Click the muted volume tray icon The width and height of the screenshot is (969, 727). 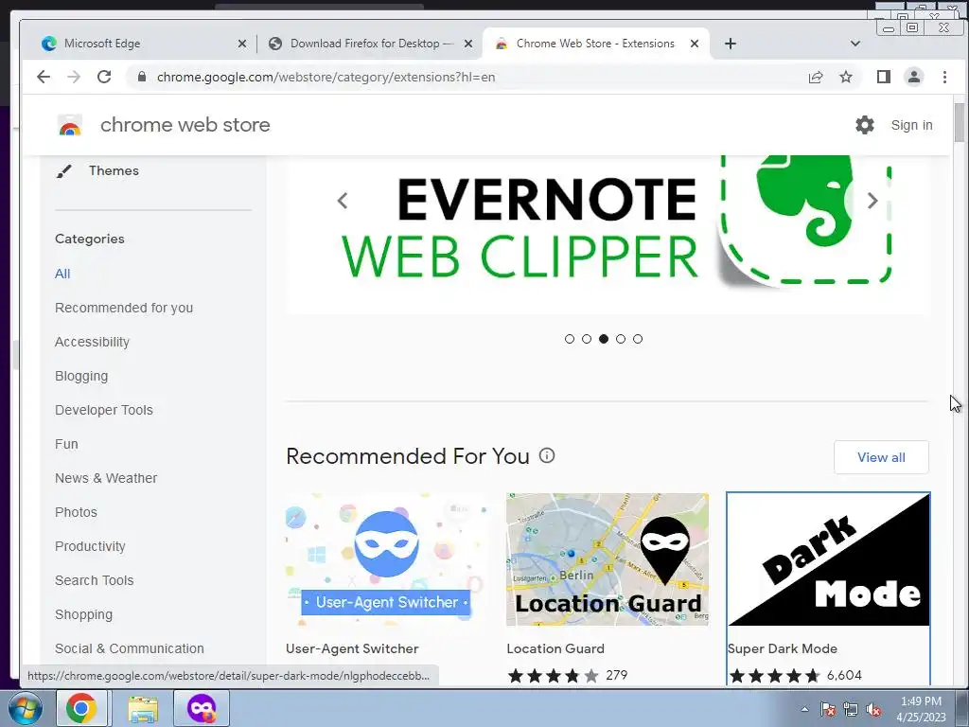(873, 709)
